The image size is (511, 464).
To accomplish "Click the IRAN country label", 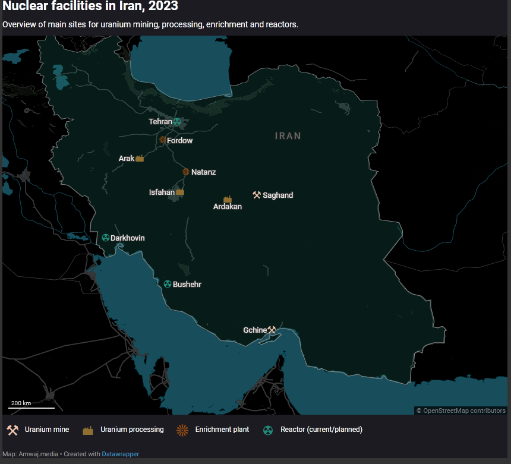I will (288, 136).
